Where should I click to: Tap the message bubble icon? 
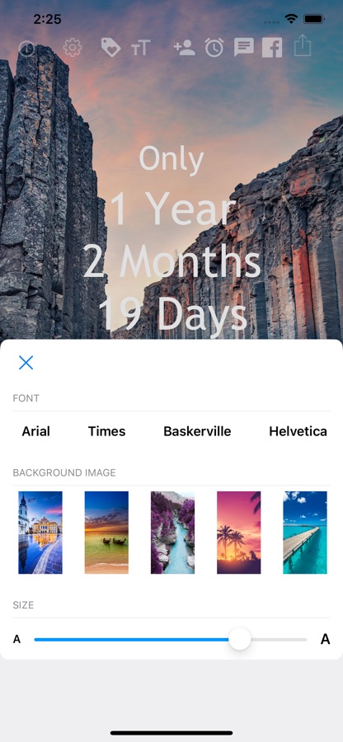tap(244, 48)
